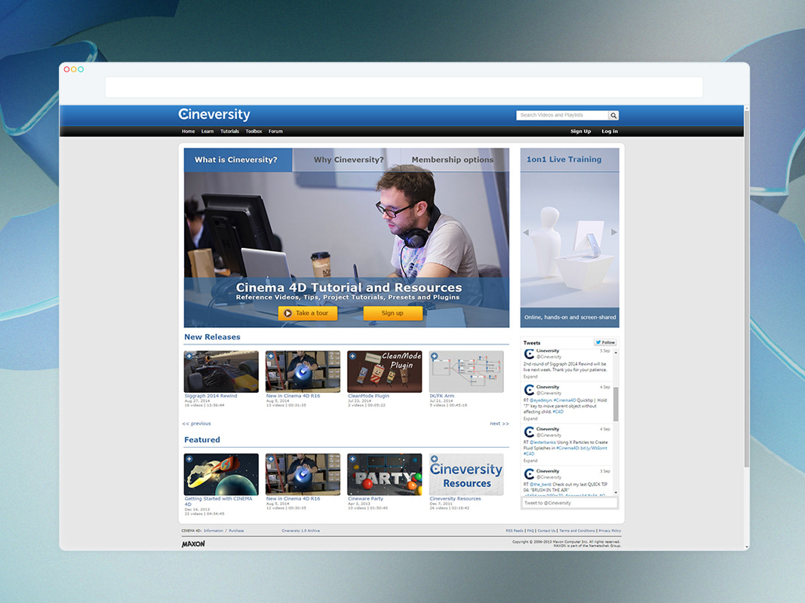The height and width of the screenshot is (603, 805).
Task: Expand the 5 Sep Siggraph Rewind tweet
Action: [530, 376]
